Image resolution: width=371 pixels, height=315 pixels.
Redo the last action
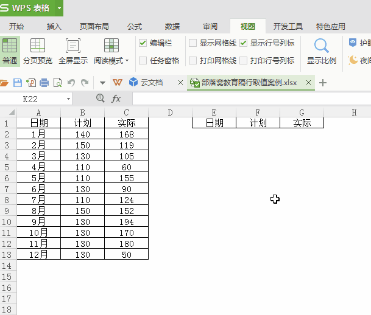[x=85, y=83]
